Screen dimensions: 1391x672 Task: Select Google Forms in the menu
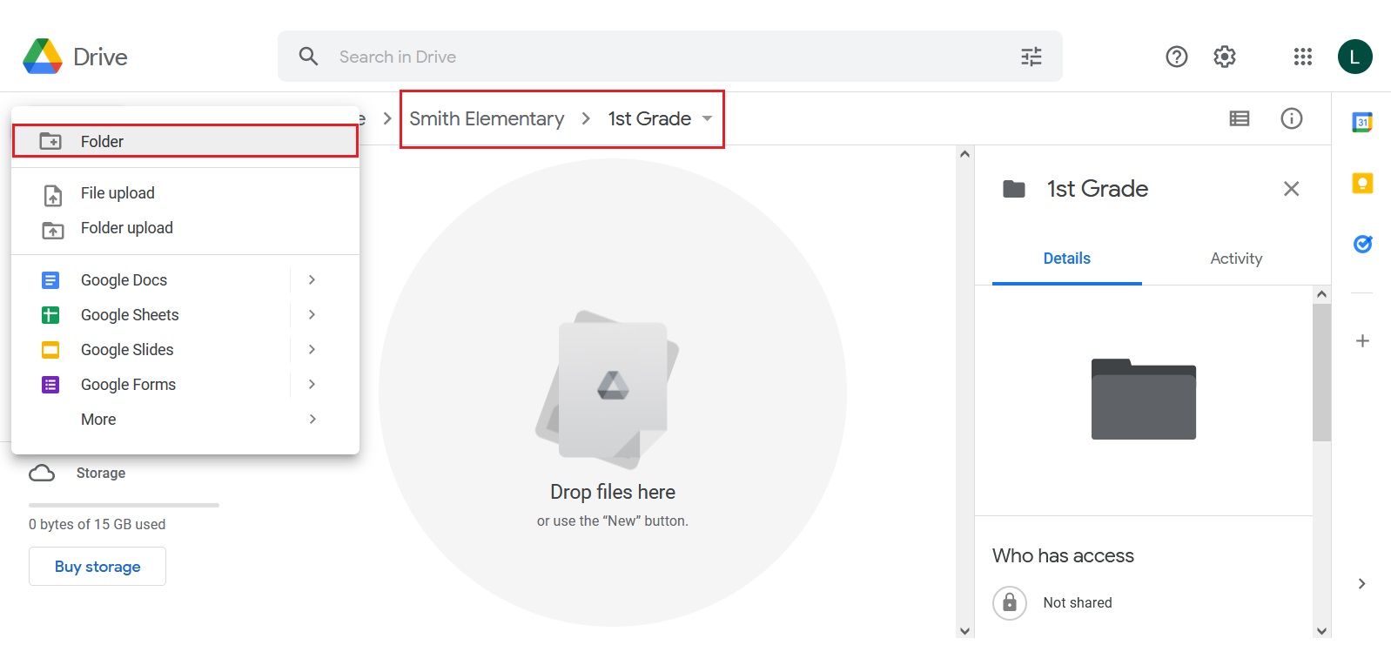[x=185, y=385]
